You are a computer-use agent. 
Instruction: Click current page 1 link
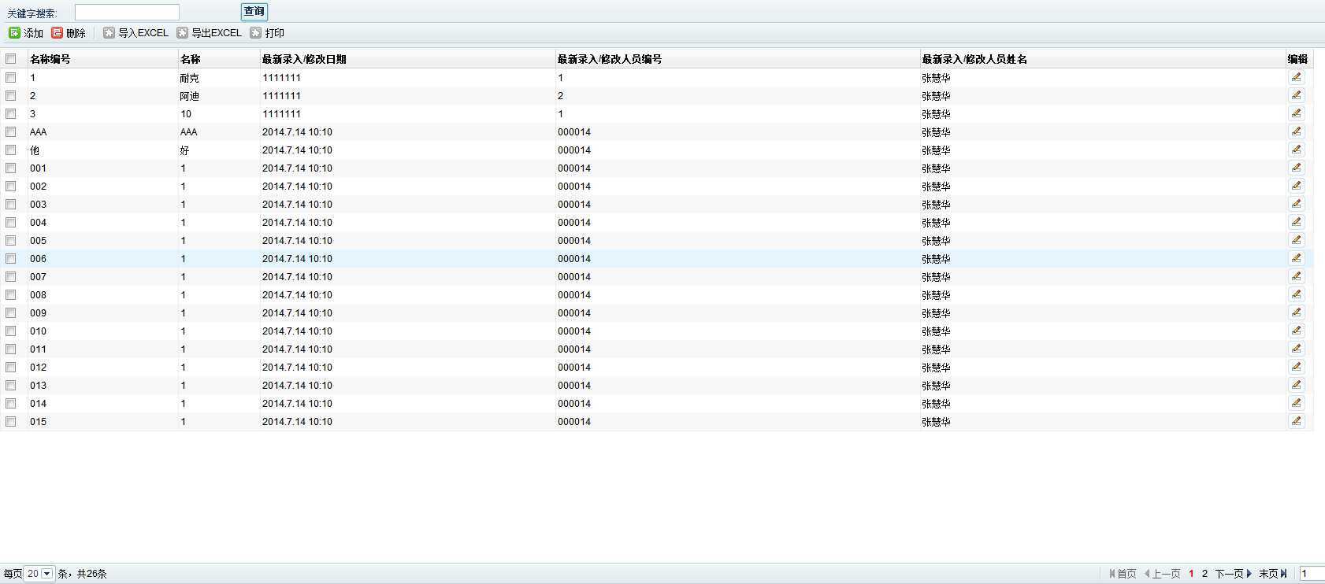(x=1191, y=574)
